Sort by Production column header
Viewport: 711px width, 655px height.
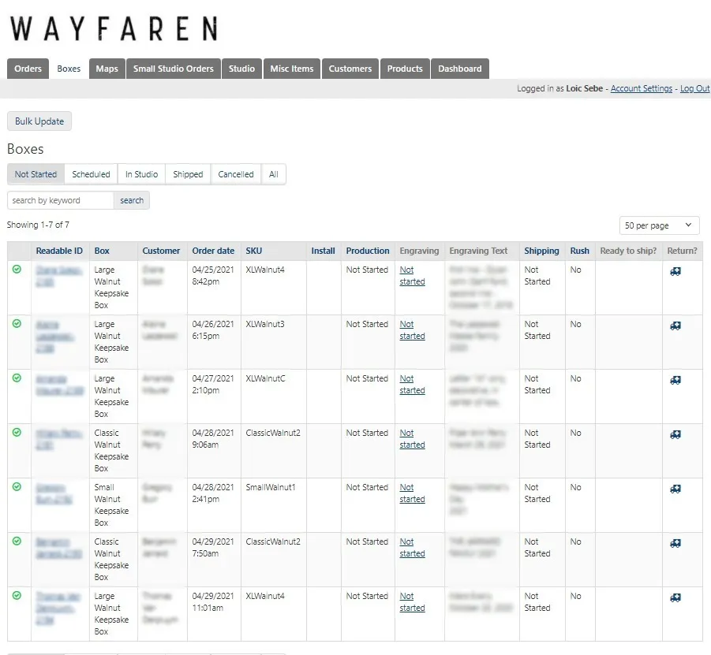pos(368,251)
